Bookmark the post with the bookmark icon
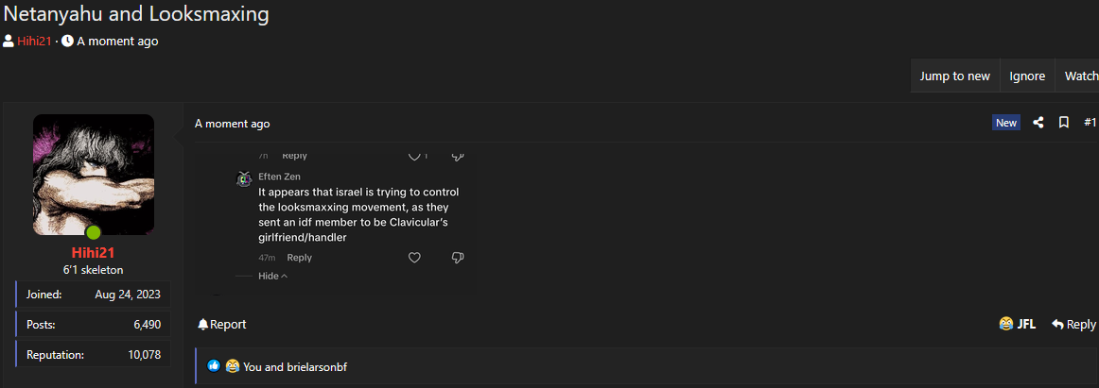Image resolution: width=1099 pixels, height=388 pixels. click(1063, 123)
